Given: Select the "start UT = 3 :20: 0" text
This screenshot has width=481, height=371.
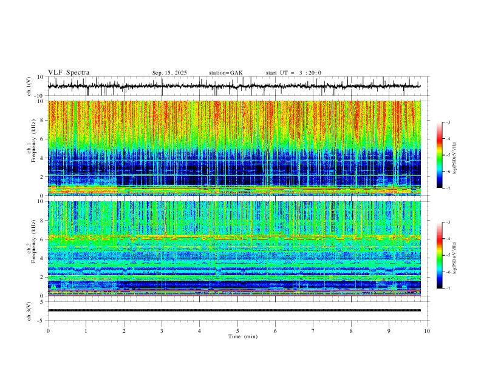Looking at the screenshot, I should (293, 73).
